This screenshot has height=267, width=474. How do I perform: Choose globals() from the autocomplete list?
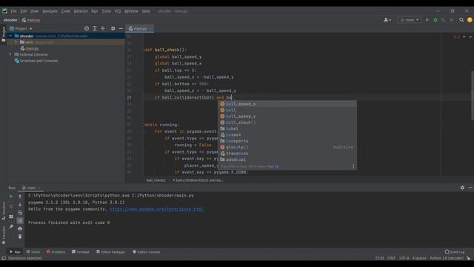287,147
